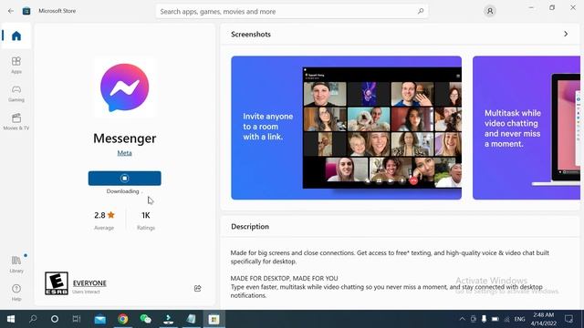584x328 pixels.
Task: Open the 'Invite anyone to a room' screenshot
Action: [347, 128]
